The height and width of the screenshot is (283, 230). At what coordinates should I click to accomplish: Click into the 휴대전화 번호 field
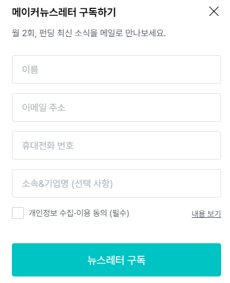click(x=116, y=145)
